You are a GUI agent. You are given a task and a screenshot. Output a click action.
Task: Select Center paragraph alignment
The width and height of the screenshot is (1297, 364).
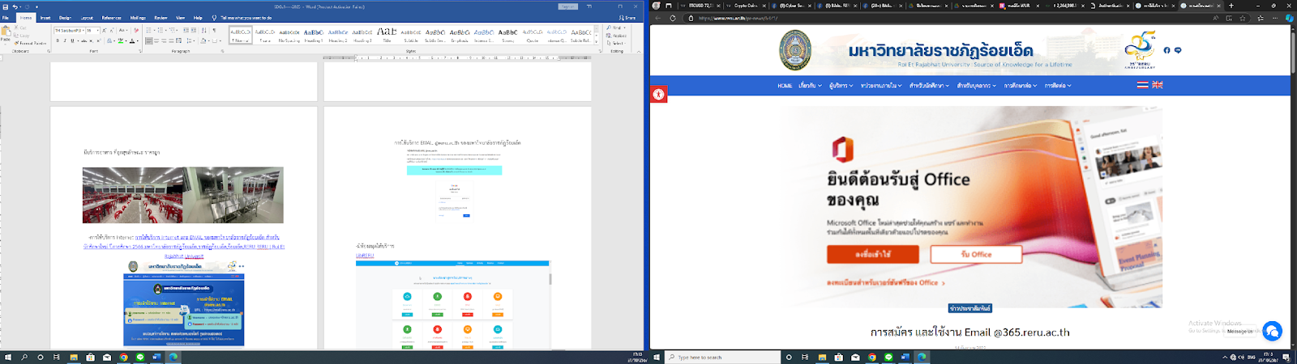click(158, 40)
